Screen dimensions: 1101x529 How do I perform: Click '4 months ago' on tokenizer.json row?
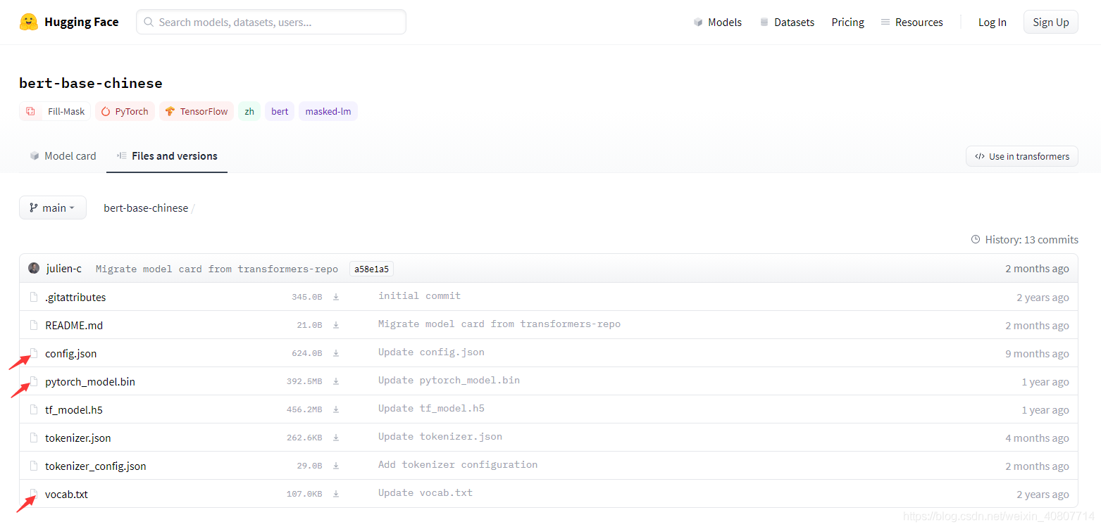coord(1037,438)
